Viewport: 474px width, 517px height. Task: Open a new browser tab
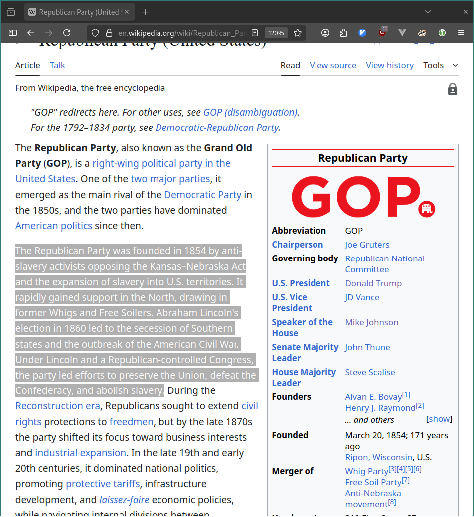point(146,12)
